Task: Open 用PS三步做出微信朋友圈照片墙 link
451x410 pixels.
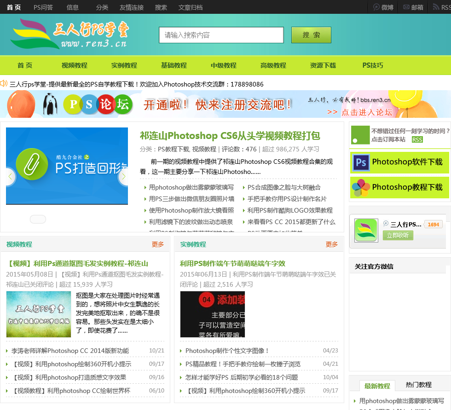Action: [x=191, y=199]
